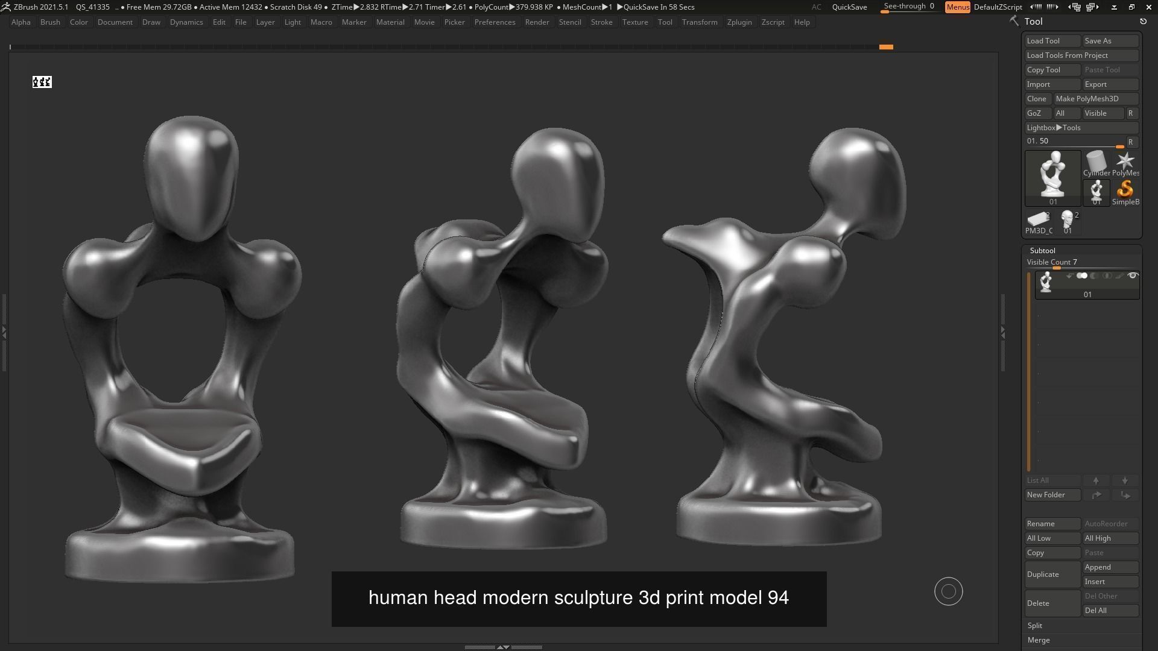
Task: Click the R button next to GoZ Visible
Action: click(1131, 113)
